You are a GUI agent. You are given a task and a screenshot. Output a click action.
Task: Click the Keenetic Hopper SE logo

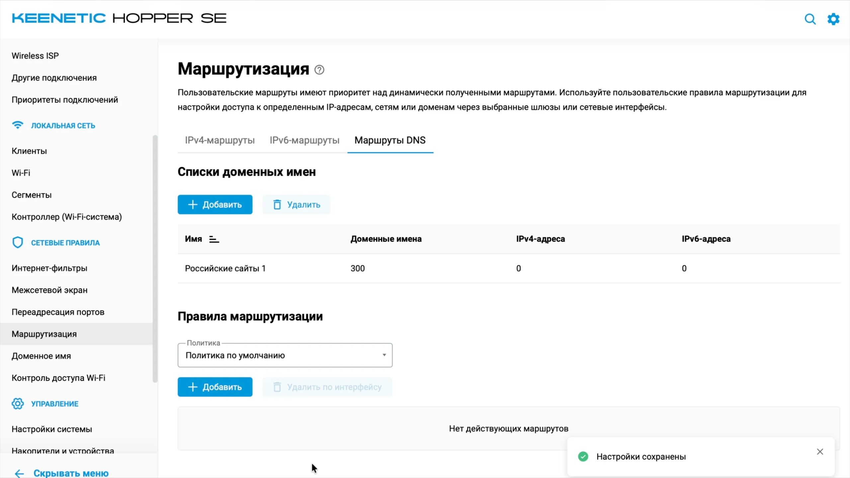[x=119, y=18]
